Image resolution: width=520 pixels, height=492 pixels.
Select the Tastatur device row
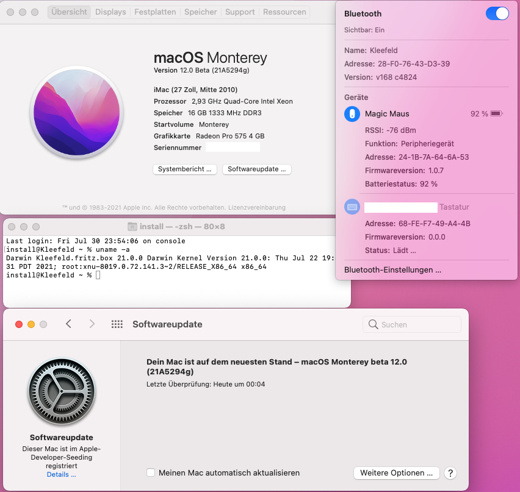426,207
